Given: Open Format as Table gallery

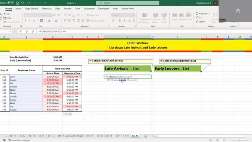Looking at the screenshot, I should click(x=156, y=18).
